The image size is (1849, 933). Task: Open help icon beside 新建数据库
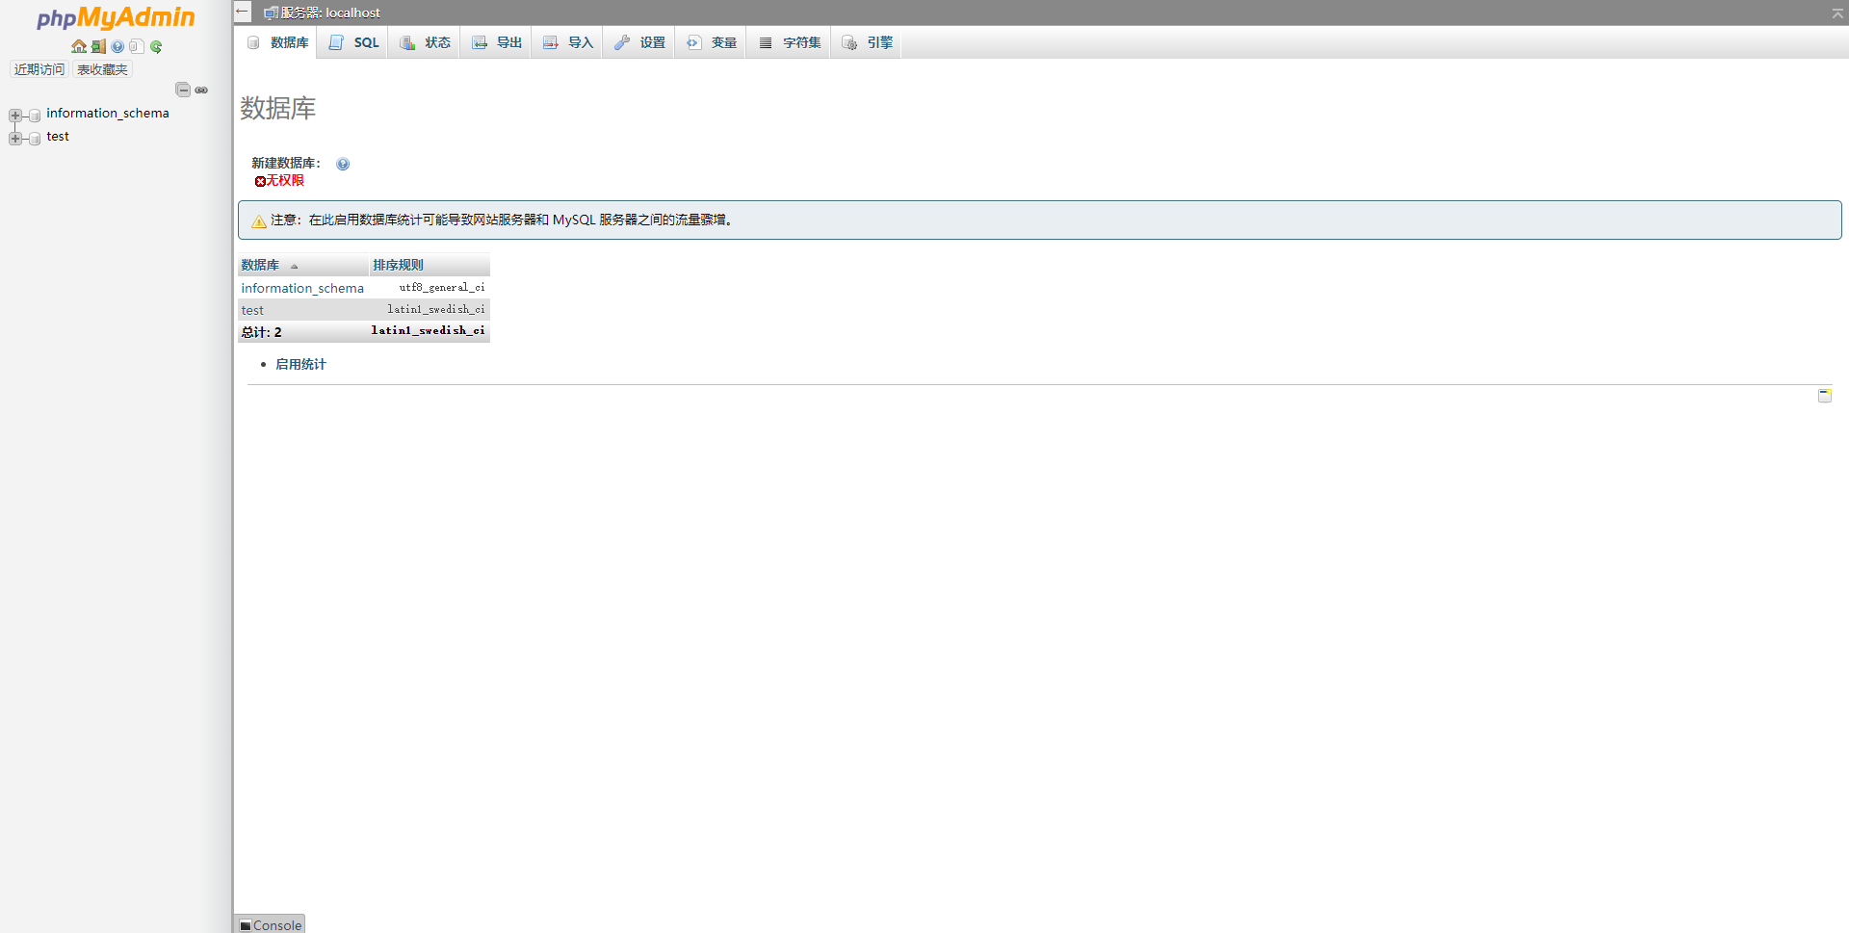point(343,164)
